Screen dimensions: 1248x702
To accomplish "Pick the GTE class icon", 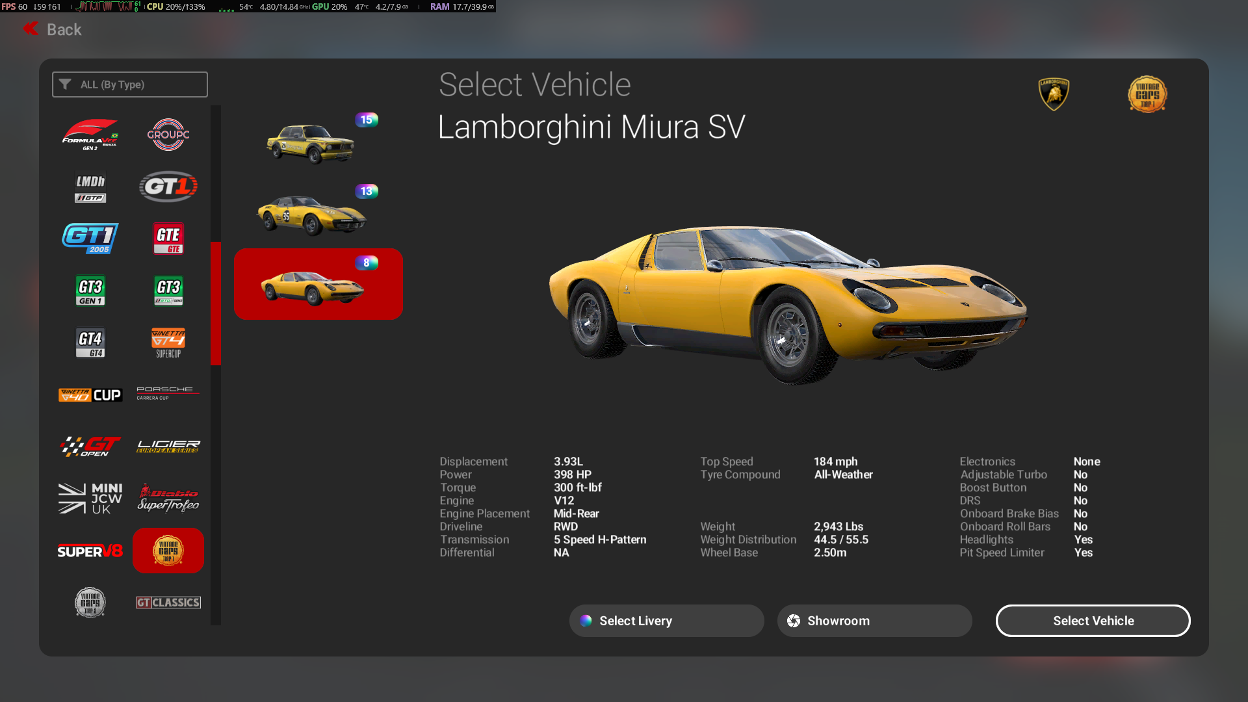I will point(168,239).
